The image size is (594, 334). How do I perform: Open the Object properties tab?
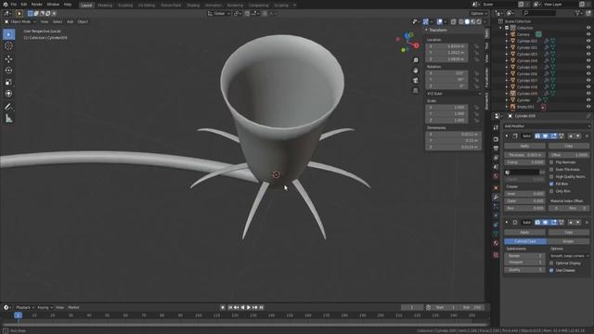(x=496, y=187)
